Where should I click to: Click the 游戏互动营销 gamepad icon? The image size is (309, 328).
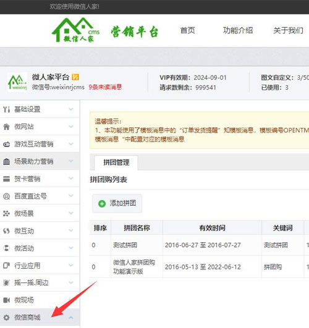tap(6, 144)
